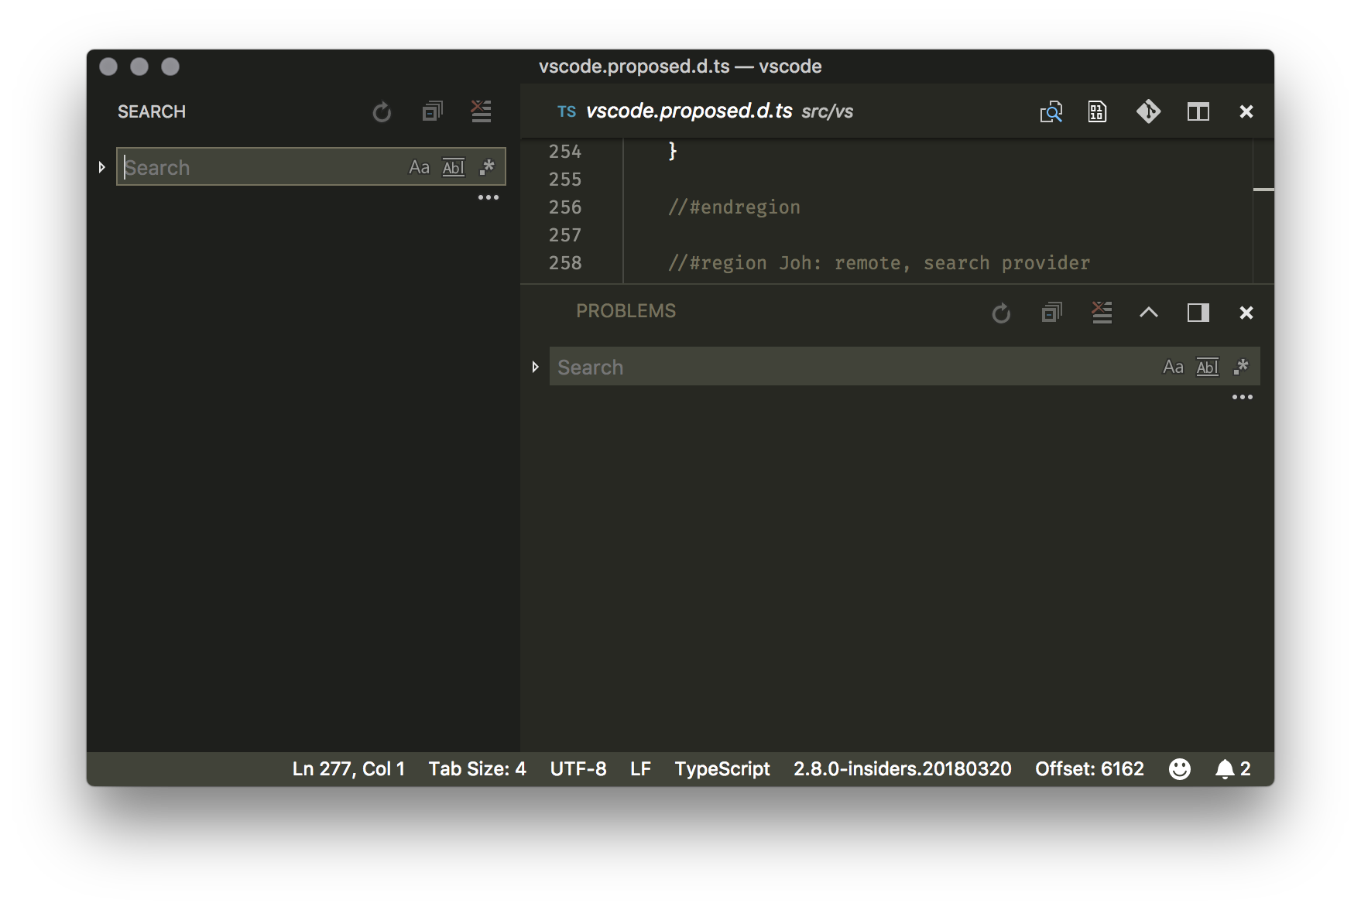
Task: Show the file in binary/hex view
Action: [1097, 111]
